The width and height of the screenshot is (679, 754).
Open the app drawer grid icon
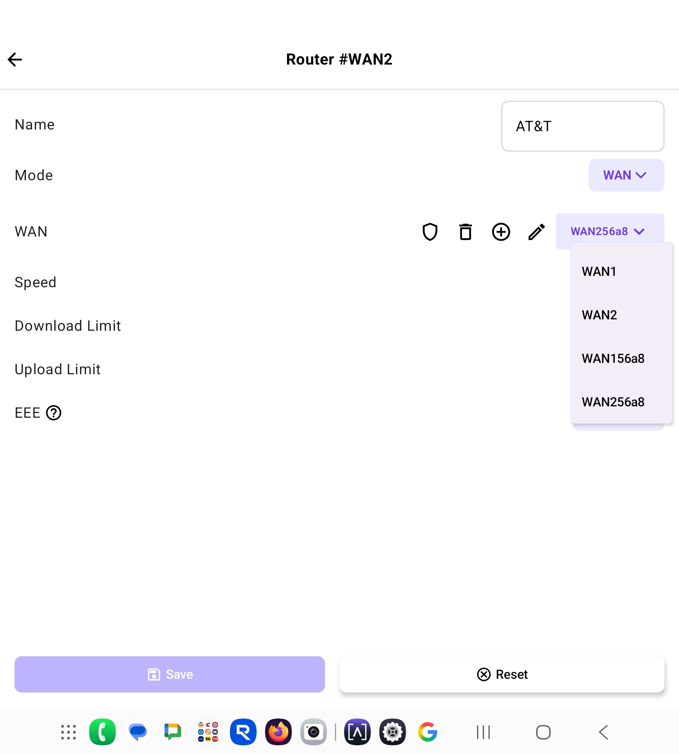point(68,732)
